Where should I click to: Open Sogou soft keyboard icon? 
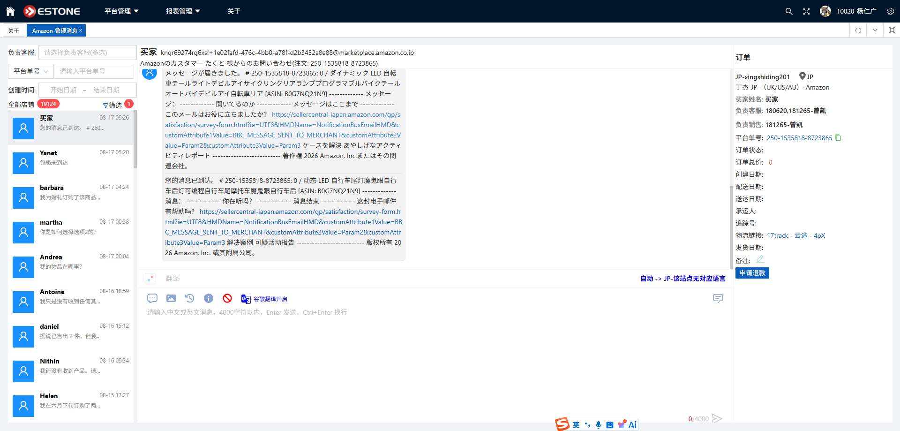[x=610, y=425]
